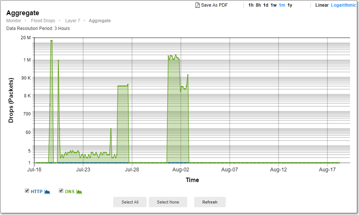Click the Save As PDF label

point(213,5)
